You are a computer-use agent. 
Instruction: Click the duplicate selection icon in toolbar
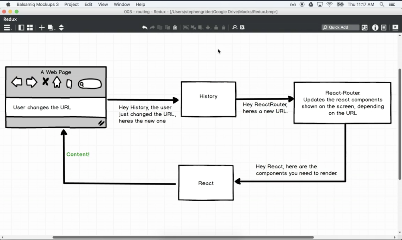(167, 27)
